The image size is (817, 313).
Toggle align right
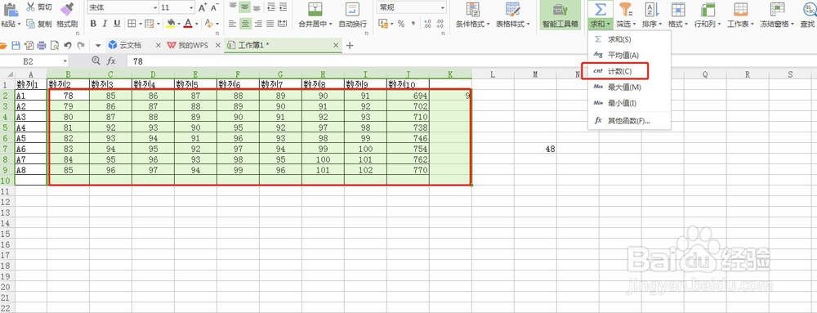(258, 24)
